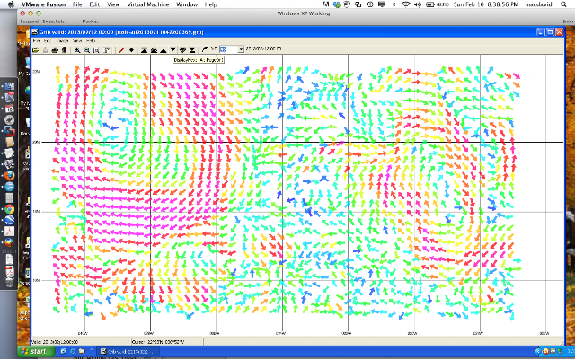Open the File menu of Grib viewer
Image resolution: width=575 pixels, height=359 pixels.
point(36,40)
